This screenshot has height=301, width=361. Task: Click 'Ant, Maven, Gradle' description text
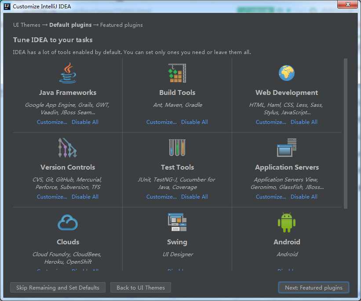(178, 105)
